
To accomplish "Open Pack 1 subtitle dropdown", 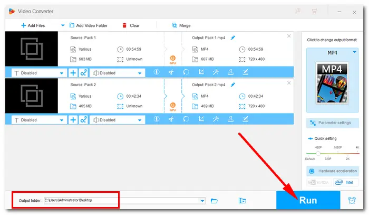I will (39, 73).
